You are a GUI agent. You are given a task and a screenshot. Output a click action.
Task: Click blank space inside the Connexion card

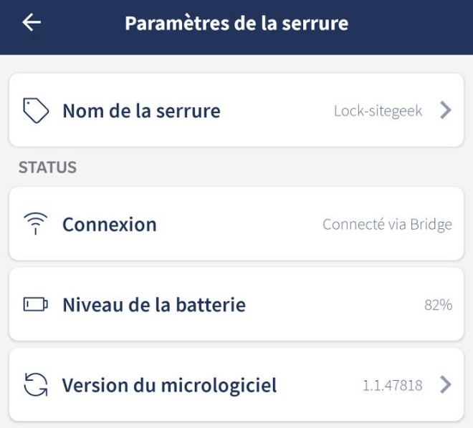236,225
